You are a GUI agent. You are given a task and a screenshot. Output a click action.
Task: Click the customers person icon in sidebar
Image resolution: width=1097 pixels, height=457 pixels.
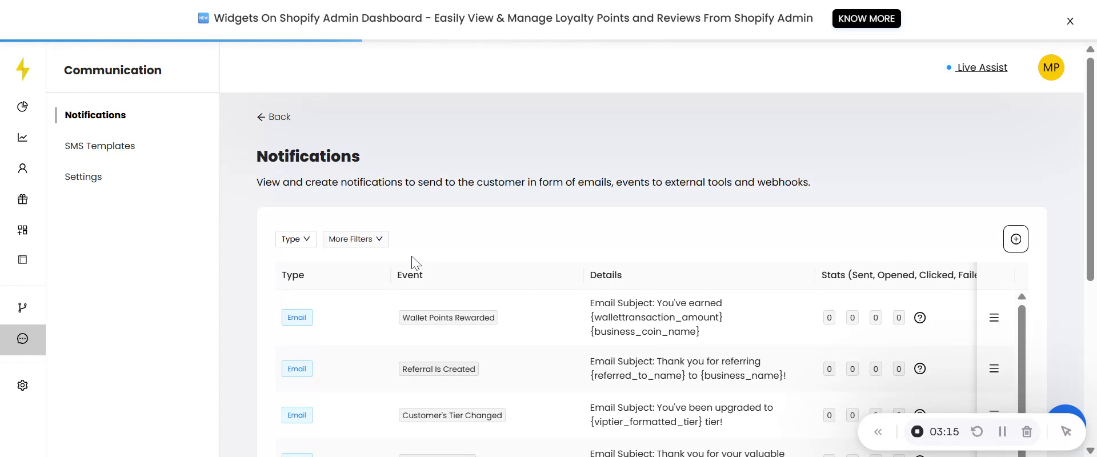pyautogui.click(x=22, y=169)
